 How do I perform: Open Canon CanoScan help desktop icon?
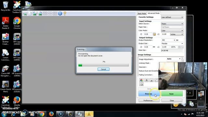[x=6, y=55]
